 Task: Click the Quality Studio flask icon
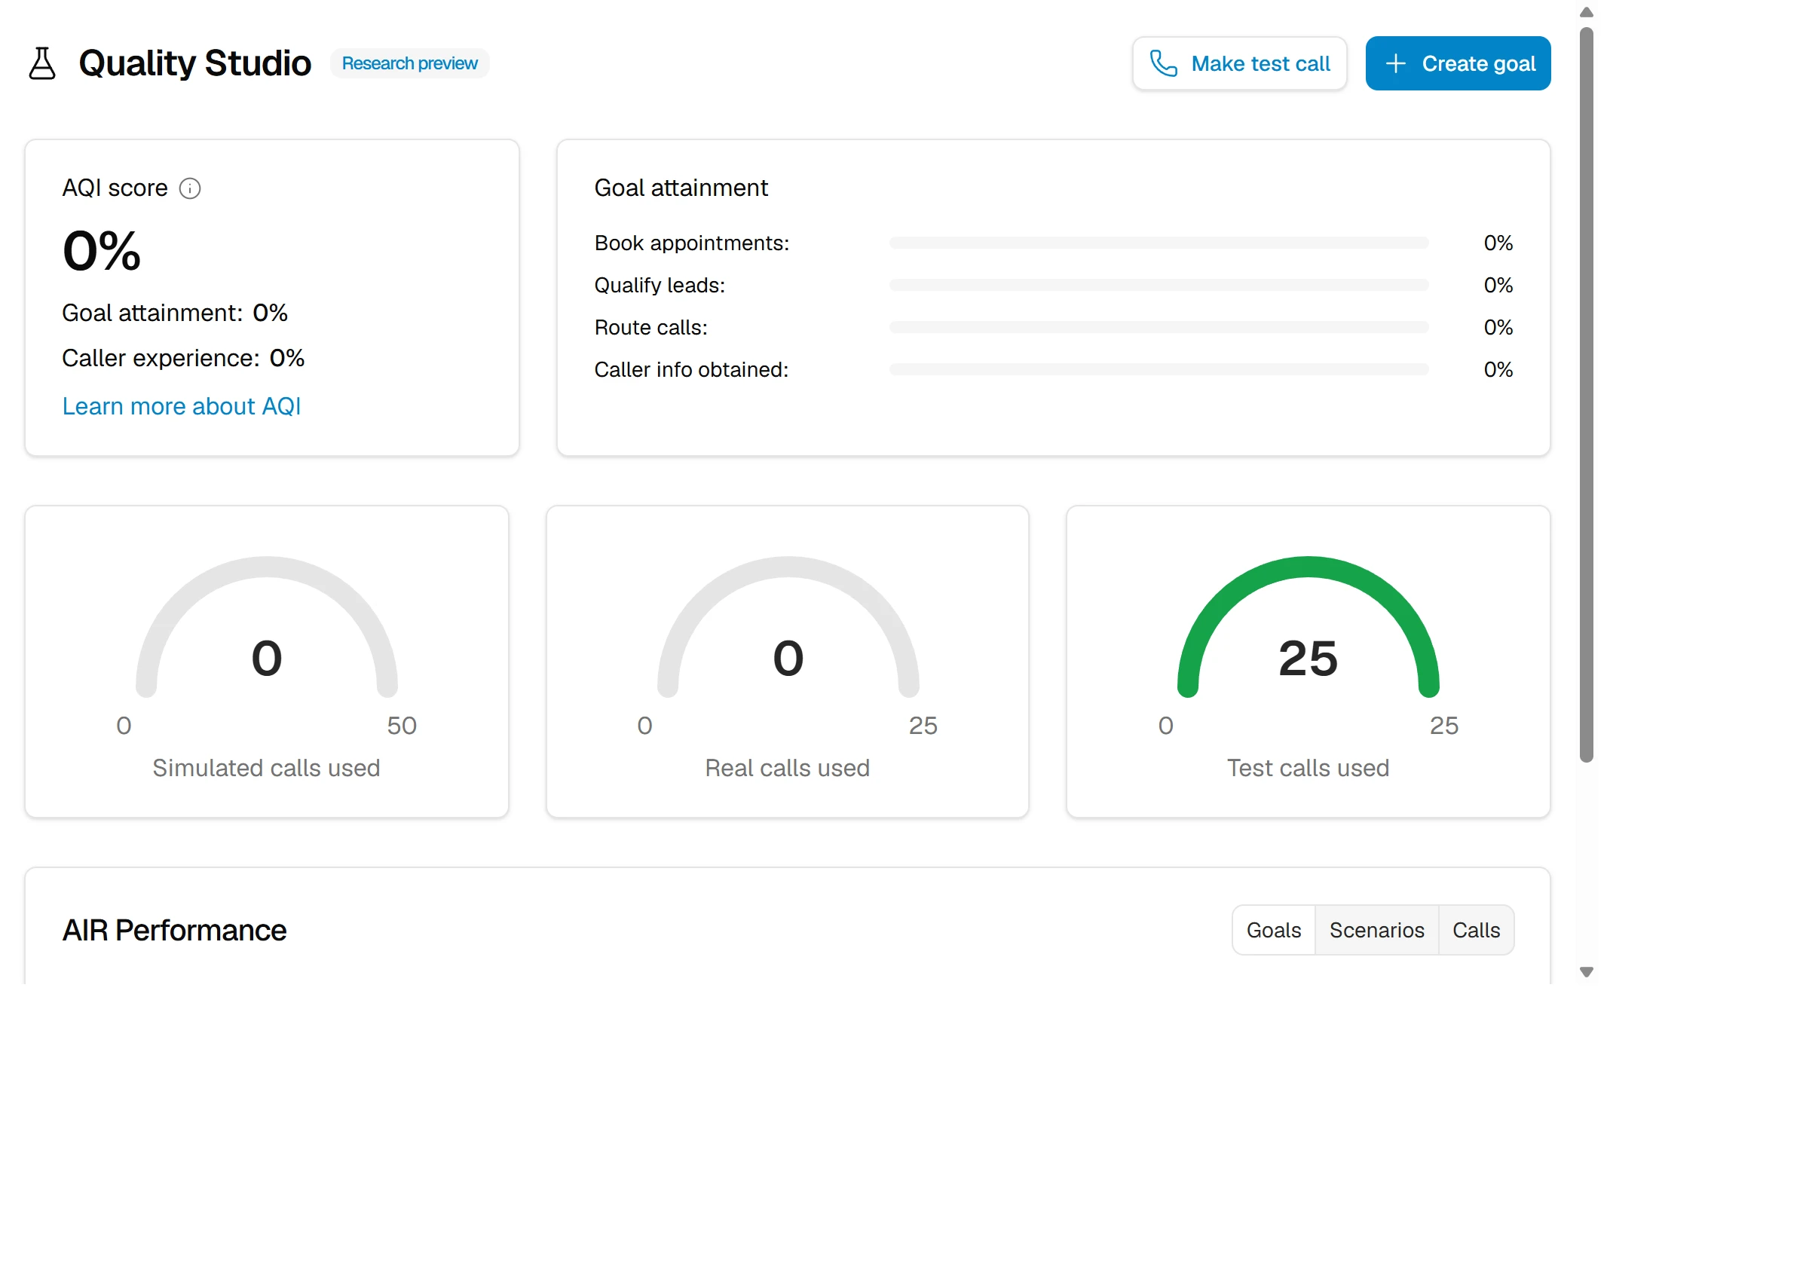(41, 63)
